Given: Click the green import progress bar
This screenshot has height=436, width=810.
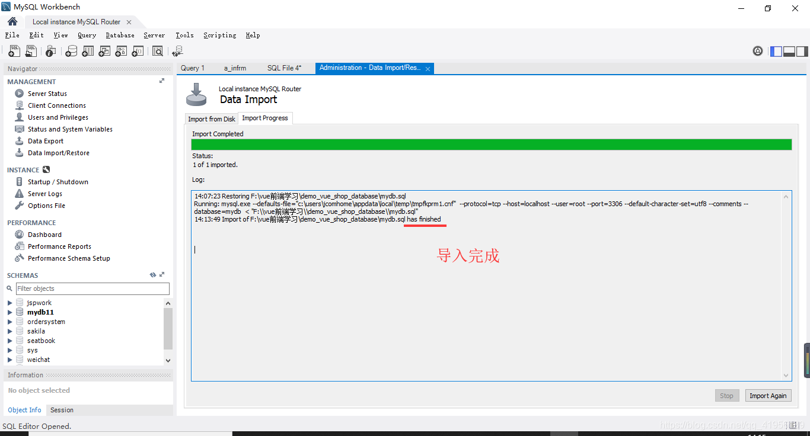Looking at the screenshot, I should (x=492, y=145).
